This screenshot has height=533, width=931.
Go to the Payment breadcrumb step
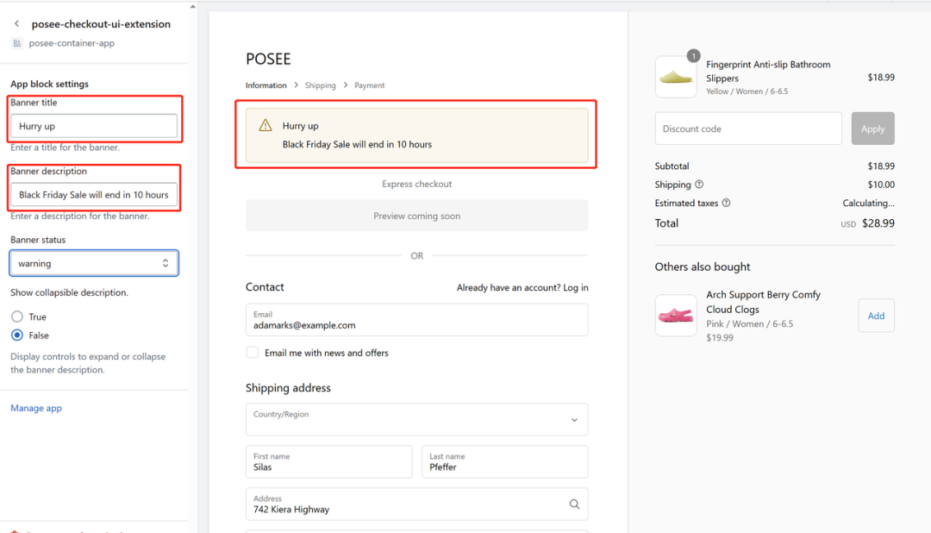tap(369, 85)
